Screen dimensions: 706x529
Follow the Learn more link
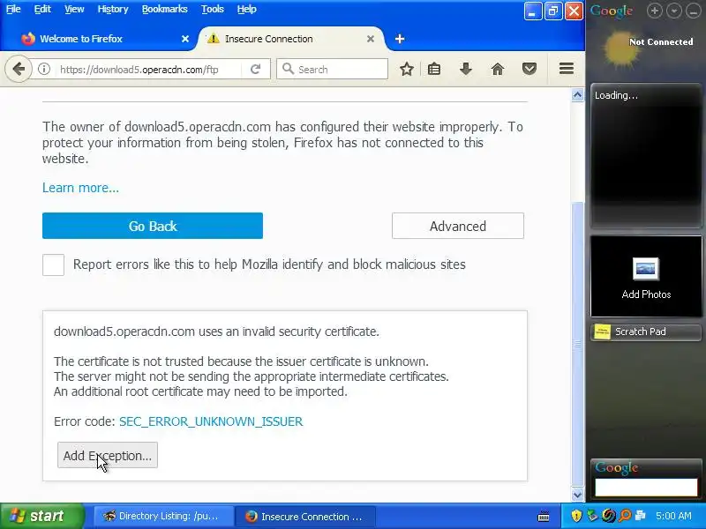(80, 188)
